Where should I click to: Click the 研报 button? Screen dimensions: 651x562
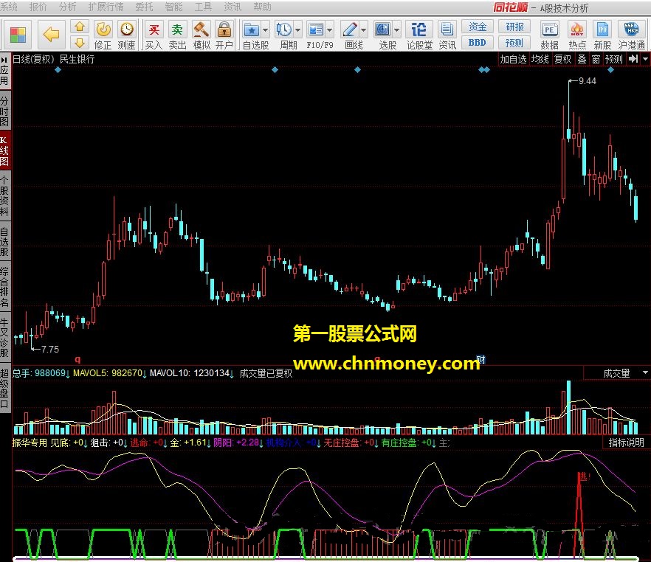[x=514, y=27]
